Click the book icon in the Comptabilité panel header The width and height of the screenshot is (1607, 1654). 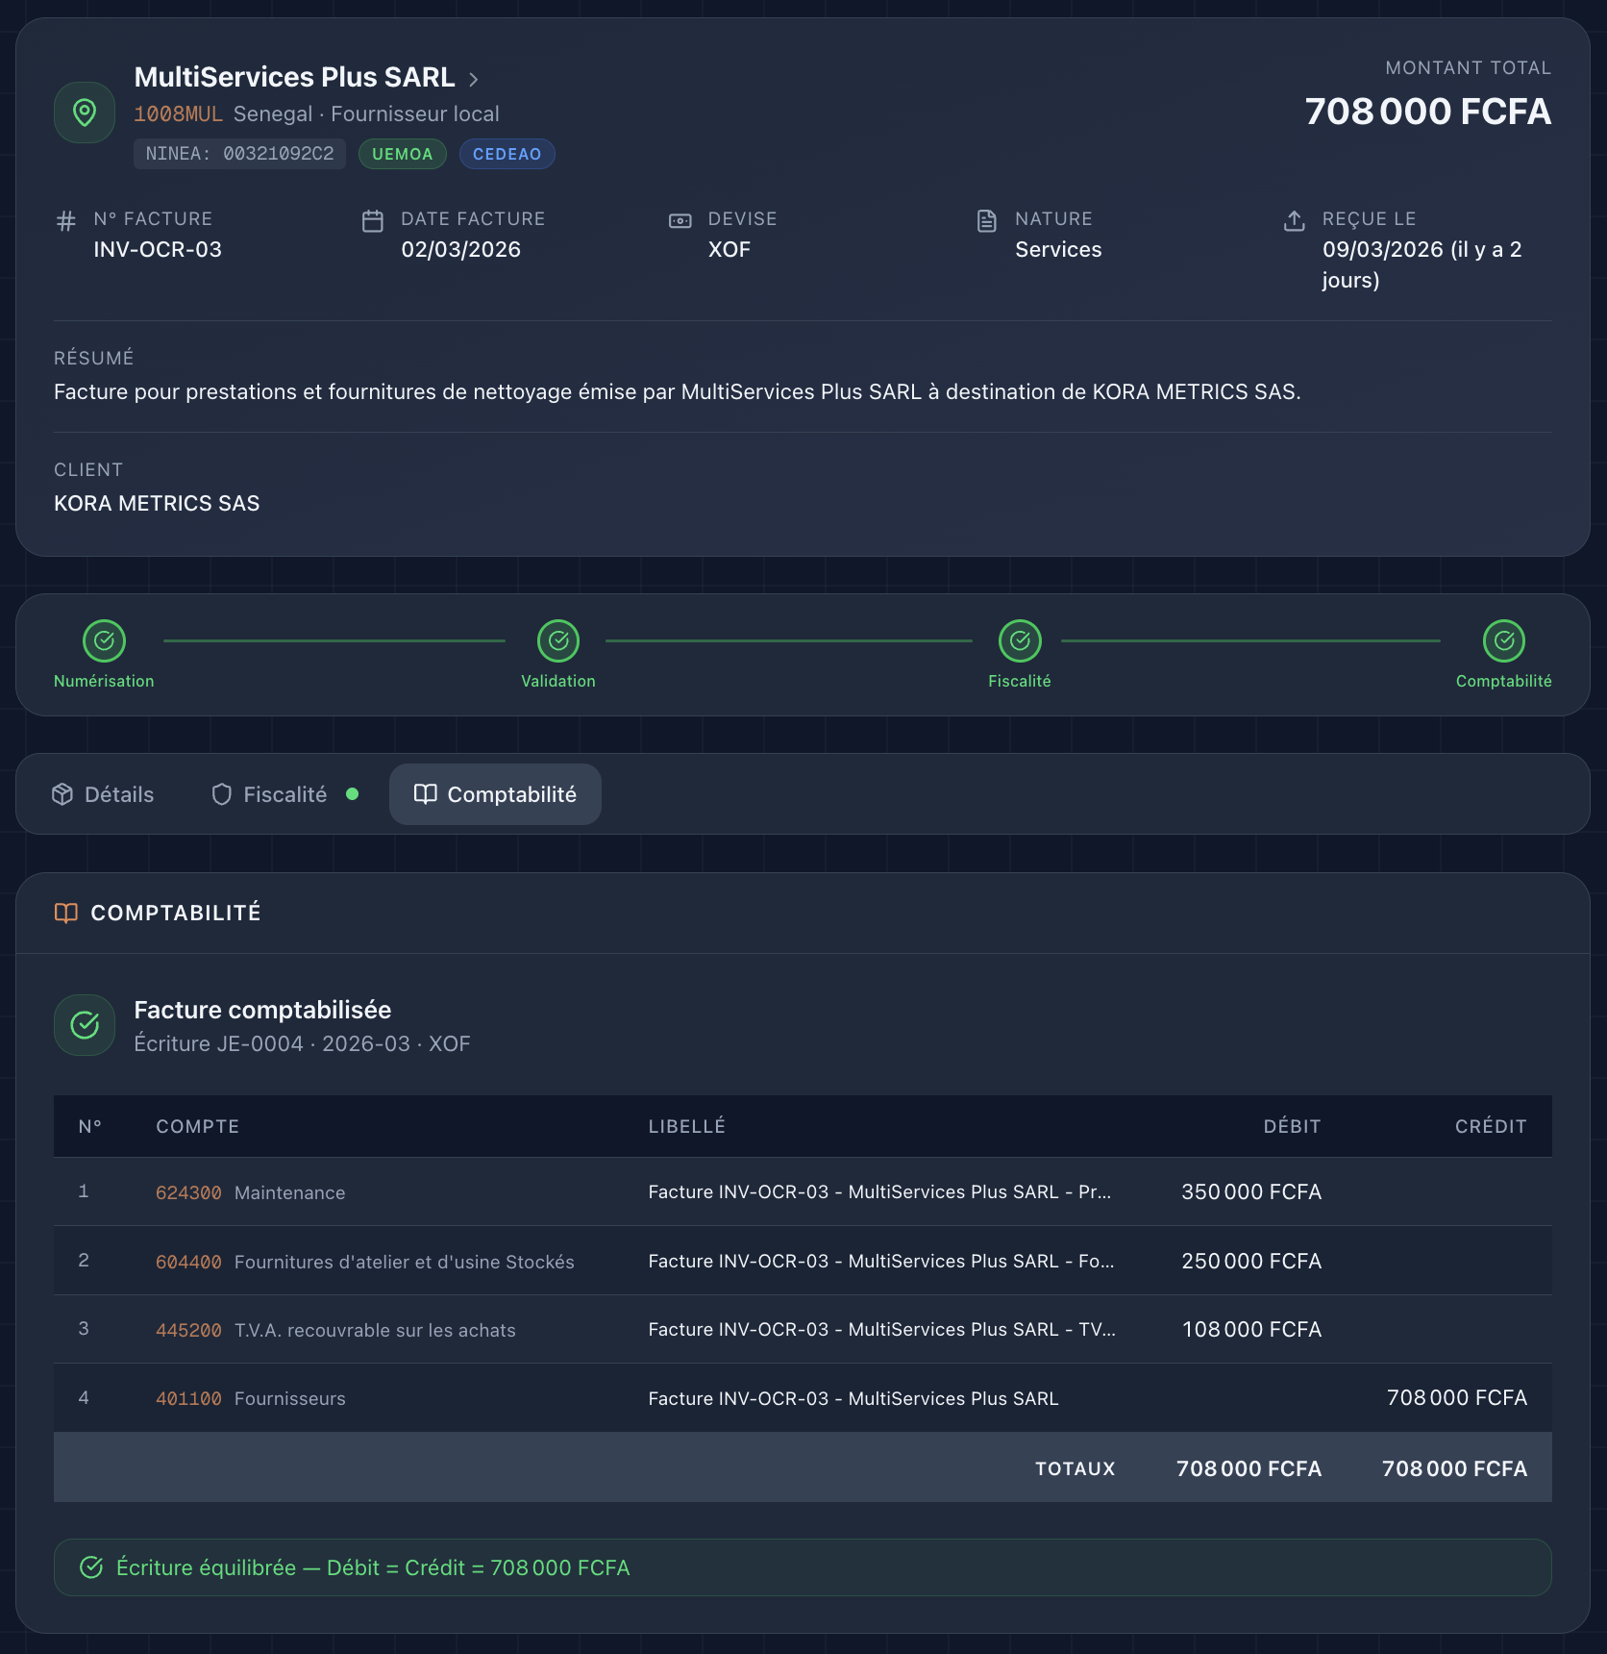[x=66, y=914]
